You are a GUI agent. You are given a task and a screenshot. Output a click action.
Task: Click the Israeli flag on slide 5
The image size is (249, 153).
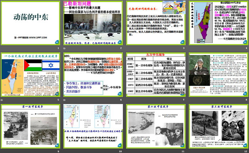(x=51, y=65)
